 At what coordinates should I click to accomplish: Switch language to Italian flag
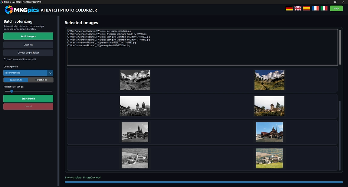click(324, 8)
